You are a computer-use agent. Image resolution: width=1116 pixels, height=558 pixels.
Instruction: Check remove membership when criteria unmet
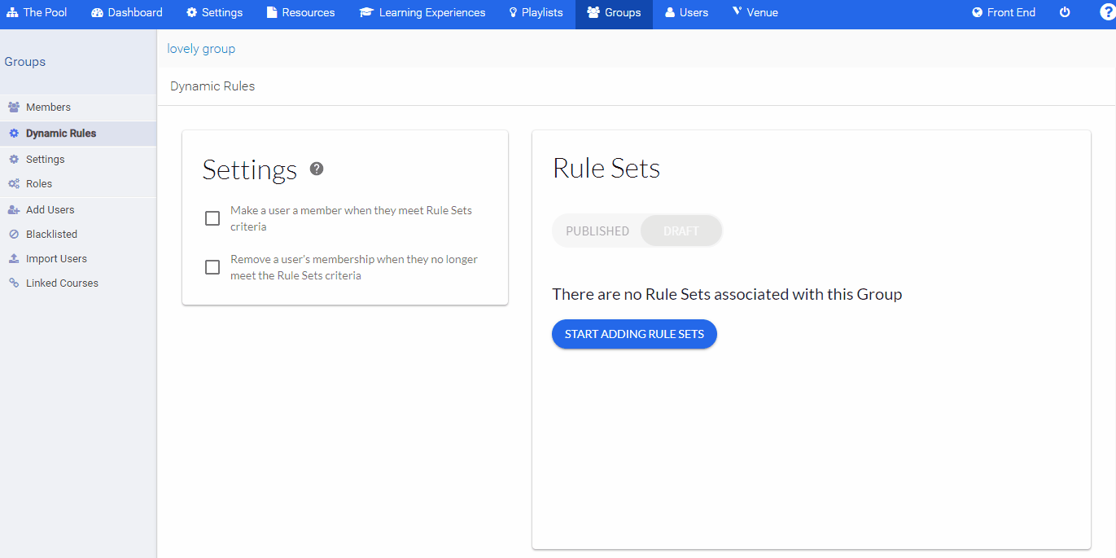coord(212,266)
